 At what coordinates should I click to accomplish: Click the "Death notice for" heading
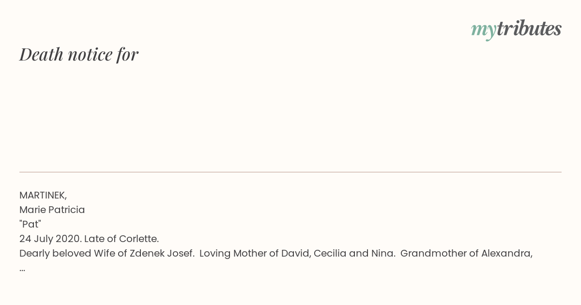click(x=79, y=54)
